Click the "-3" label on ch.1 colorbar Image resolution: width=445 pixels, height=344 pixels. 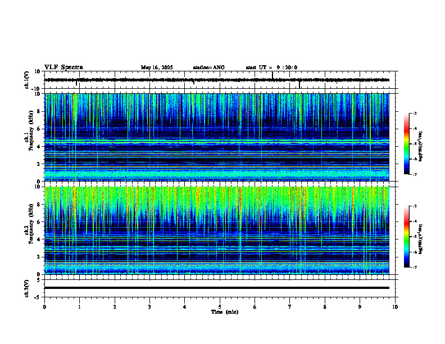pos(414,113)
